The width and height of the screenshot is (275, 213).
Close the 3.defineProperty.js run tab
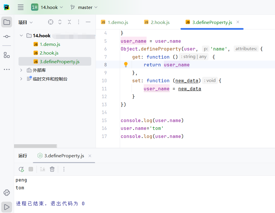point(90,156)
